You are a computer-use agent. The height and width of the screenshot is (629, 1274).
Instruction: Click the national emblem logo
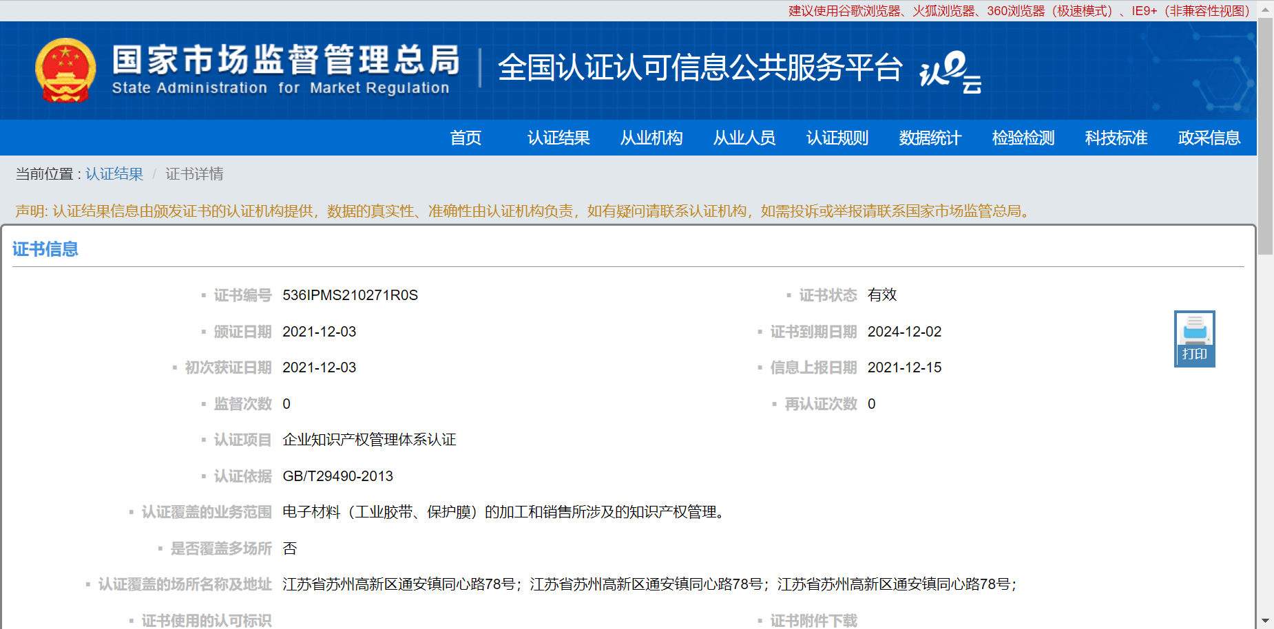(x=65, y=70)
